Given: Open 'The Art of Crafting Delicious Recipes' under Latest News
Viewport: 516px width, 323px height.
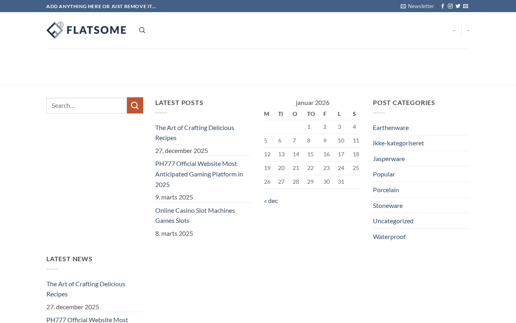Looking at the screenshot, I should (x=86, y=289).
